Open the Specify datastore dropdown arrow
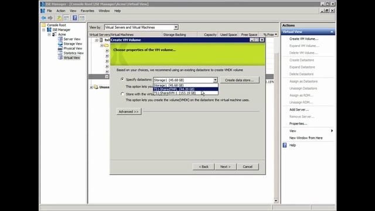This screenshot has height=211, width=375. 215,80
